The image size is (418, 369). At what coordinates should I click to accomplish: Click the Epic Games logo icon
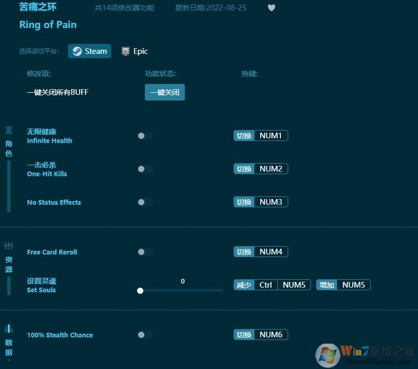coord(126,51)
